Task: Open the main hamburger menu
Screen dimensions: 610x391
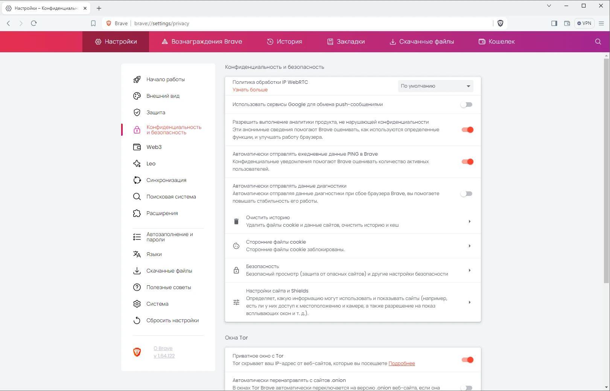Action: pos(601,23)
